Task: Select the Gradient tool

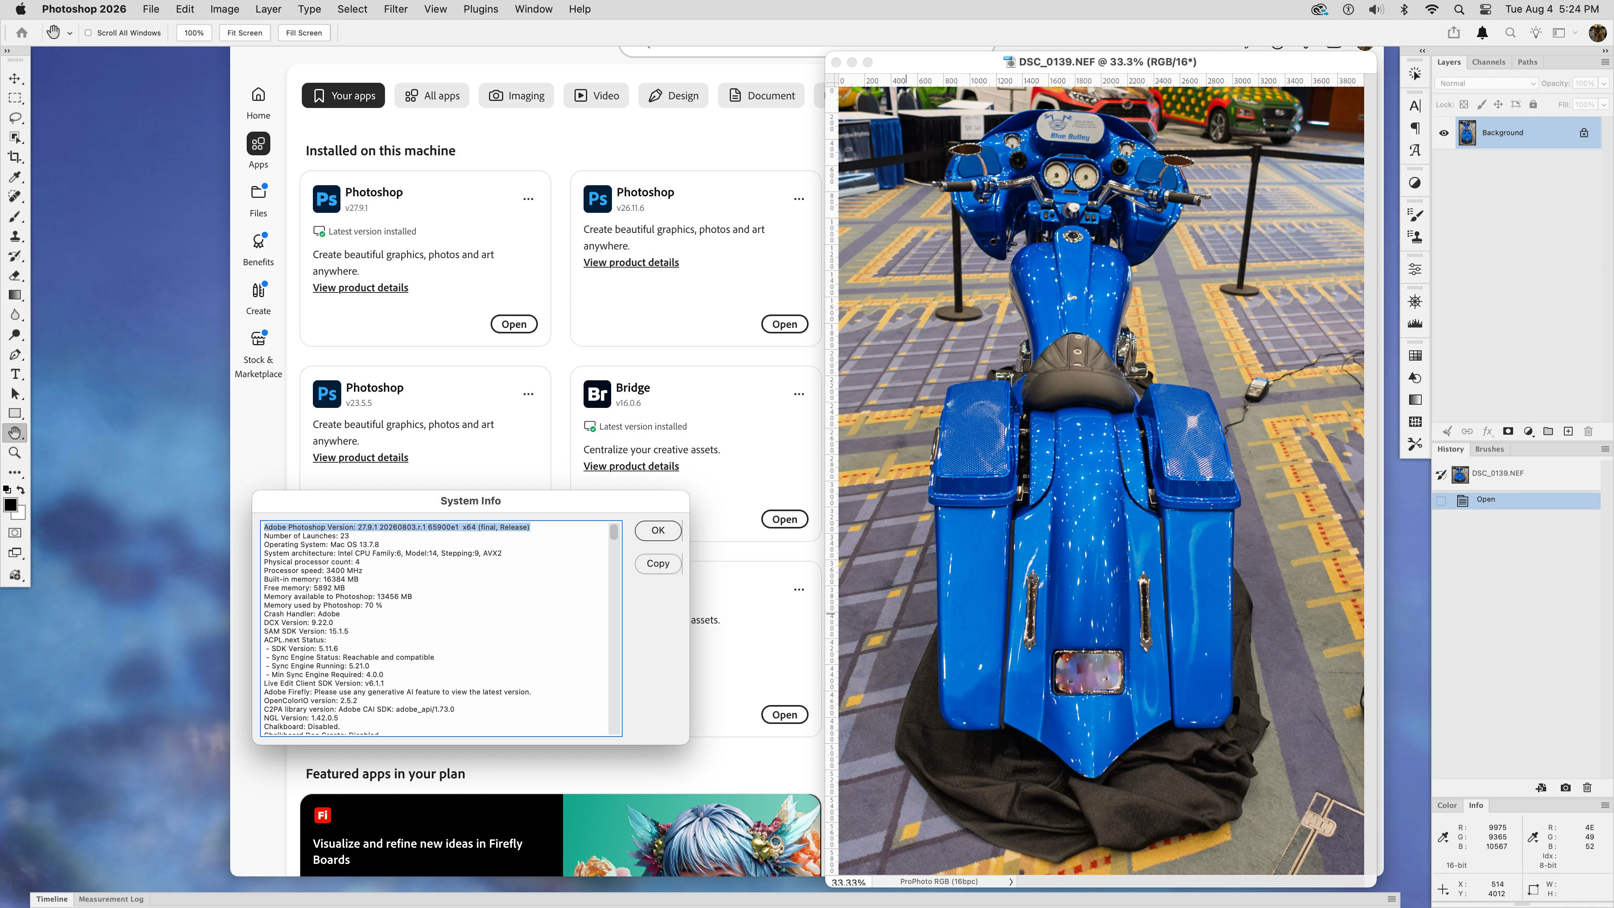Action: 15,295
